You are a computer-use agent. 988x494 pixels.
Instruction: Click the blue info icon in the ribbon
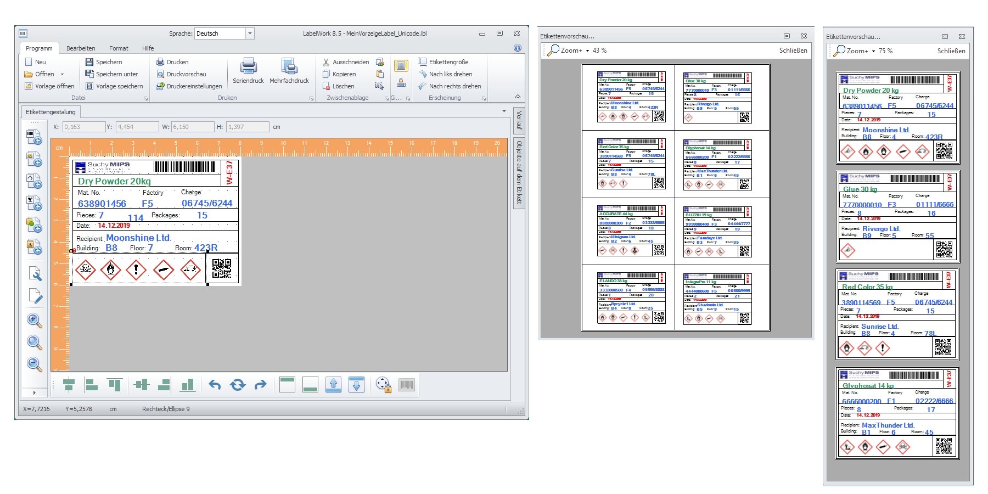tap(517, 48)
